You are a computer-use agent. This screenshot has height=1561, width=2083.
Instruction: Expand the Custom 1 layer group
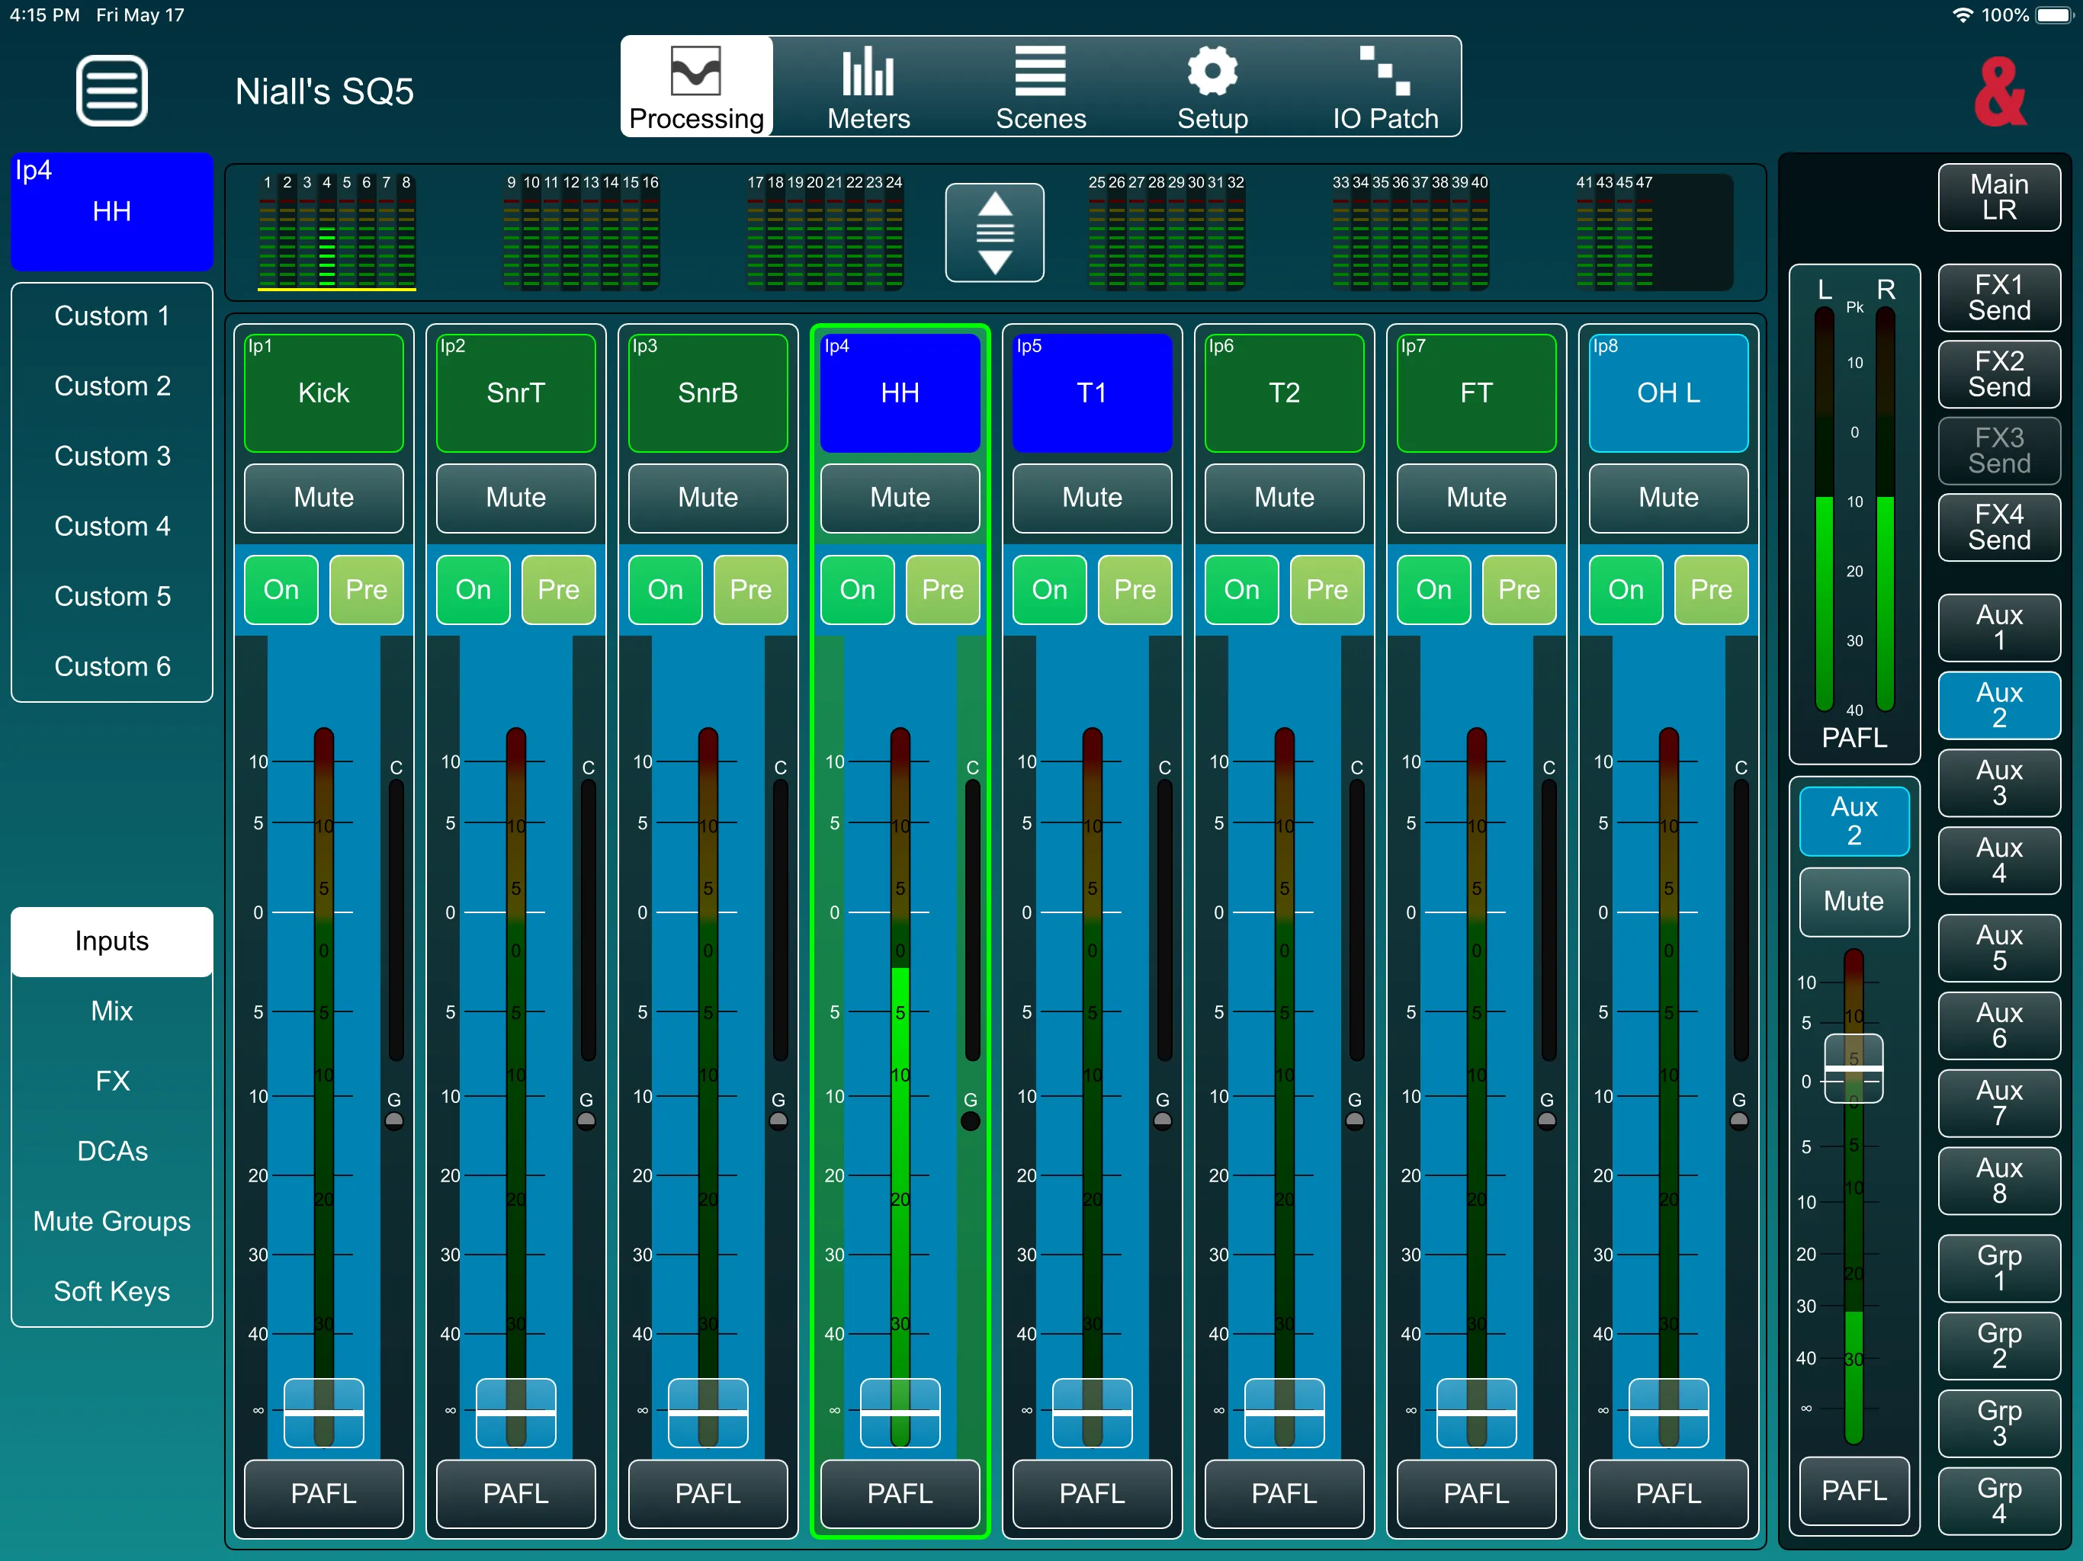coord(110,316)
